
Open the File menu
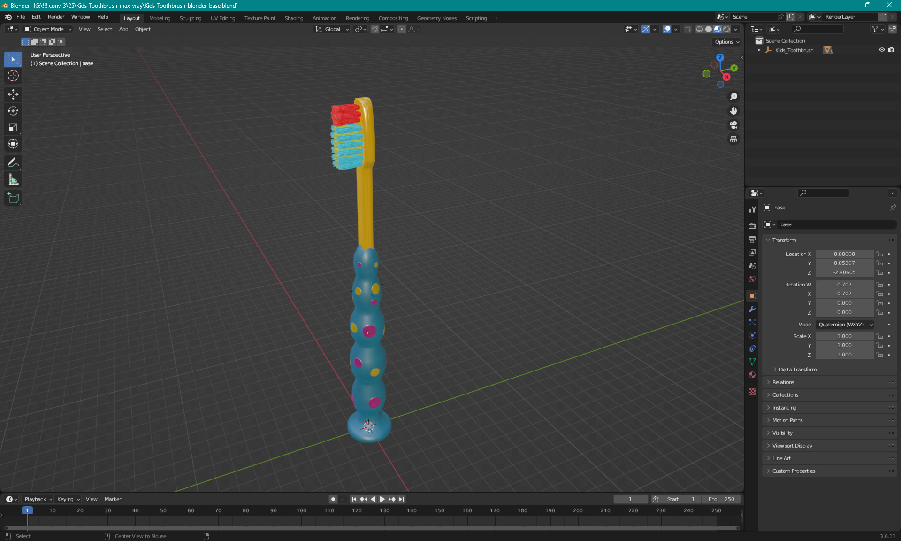(x=21, y=17)
